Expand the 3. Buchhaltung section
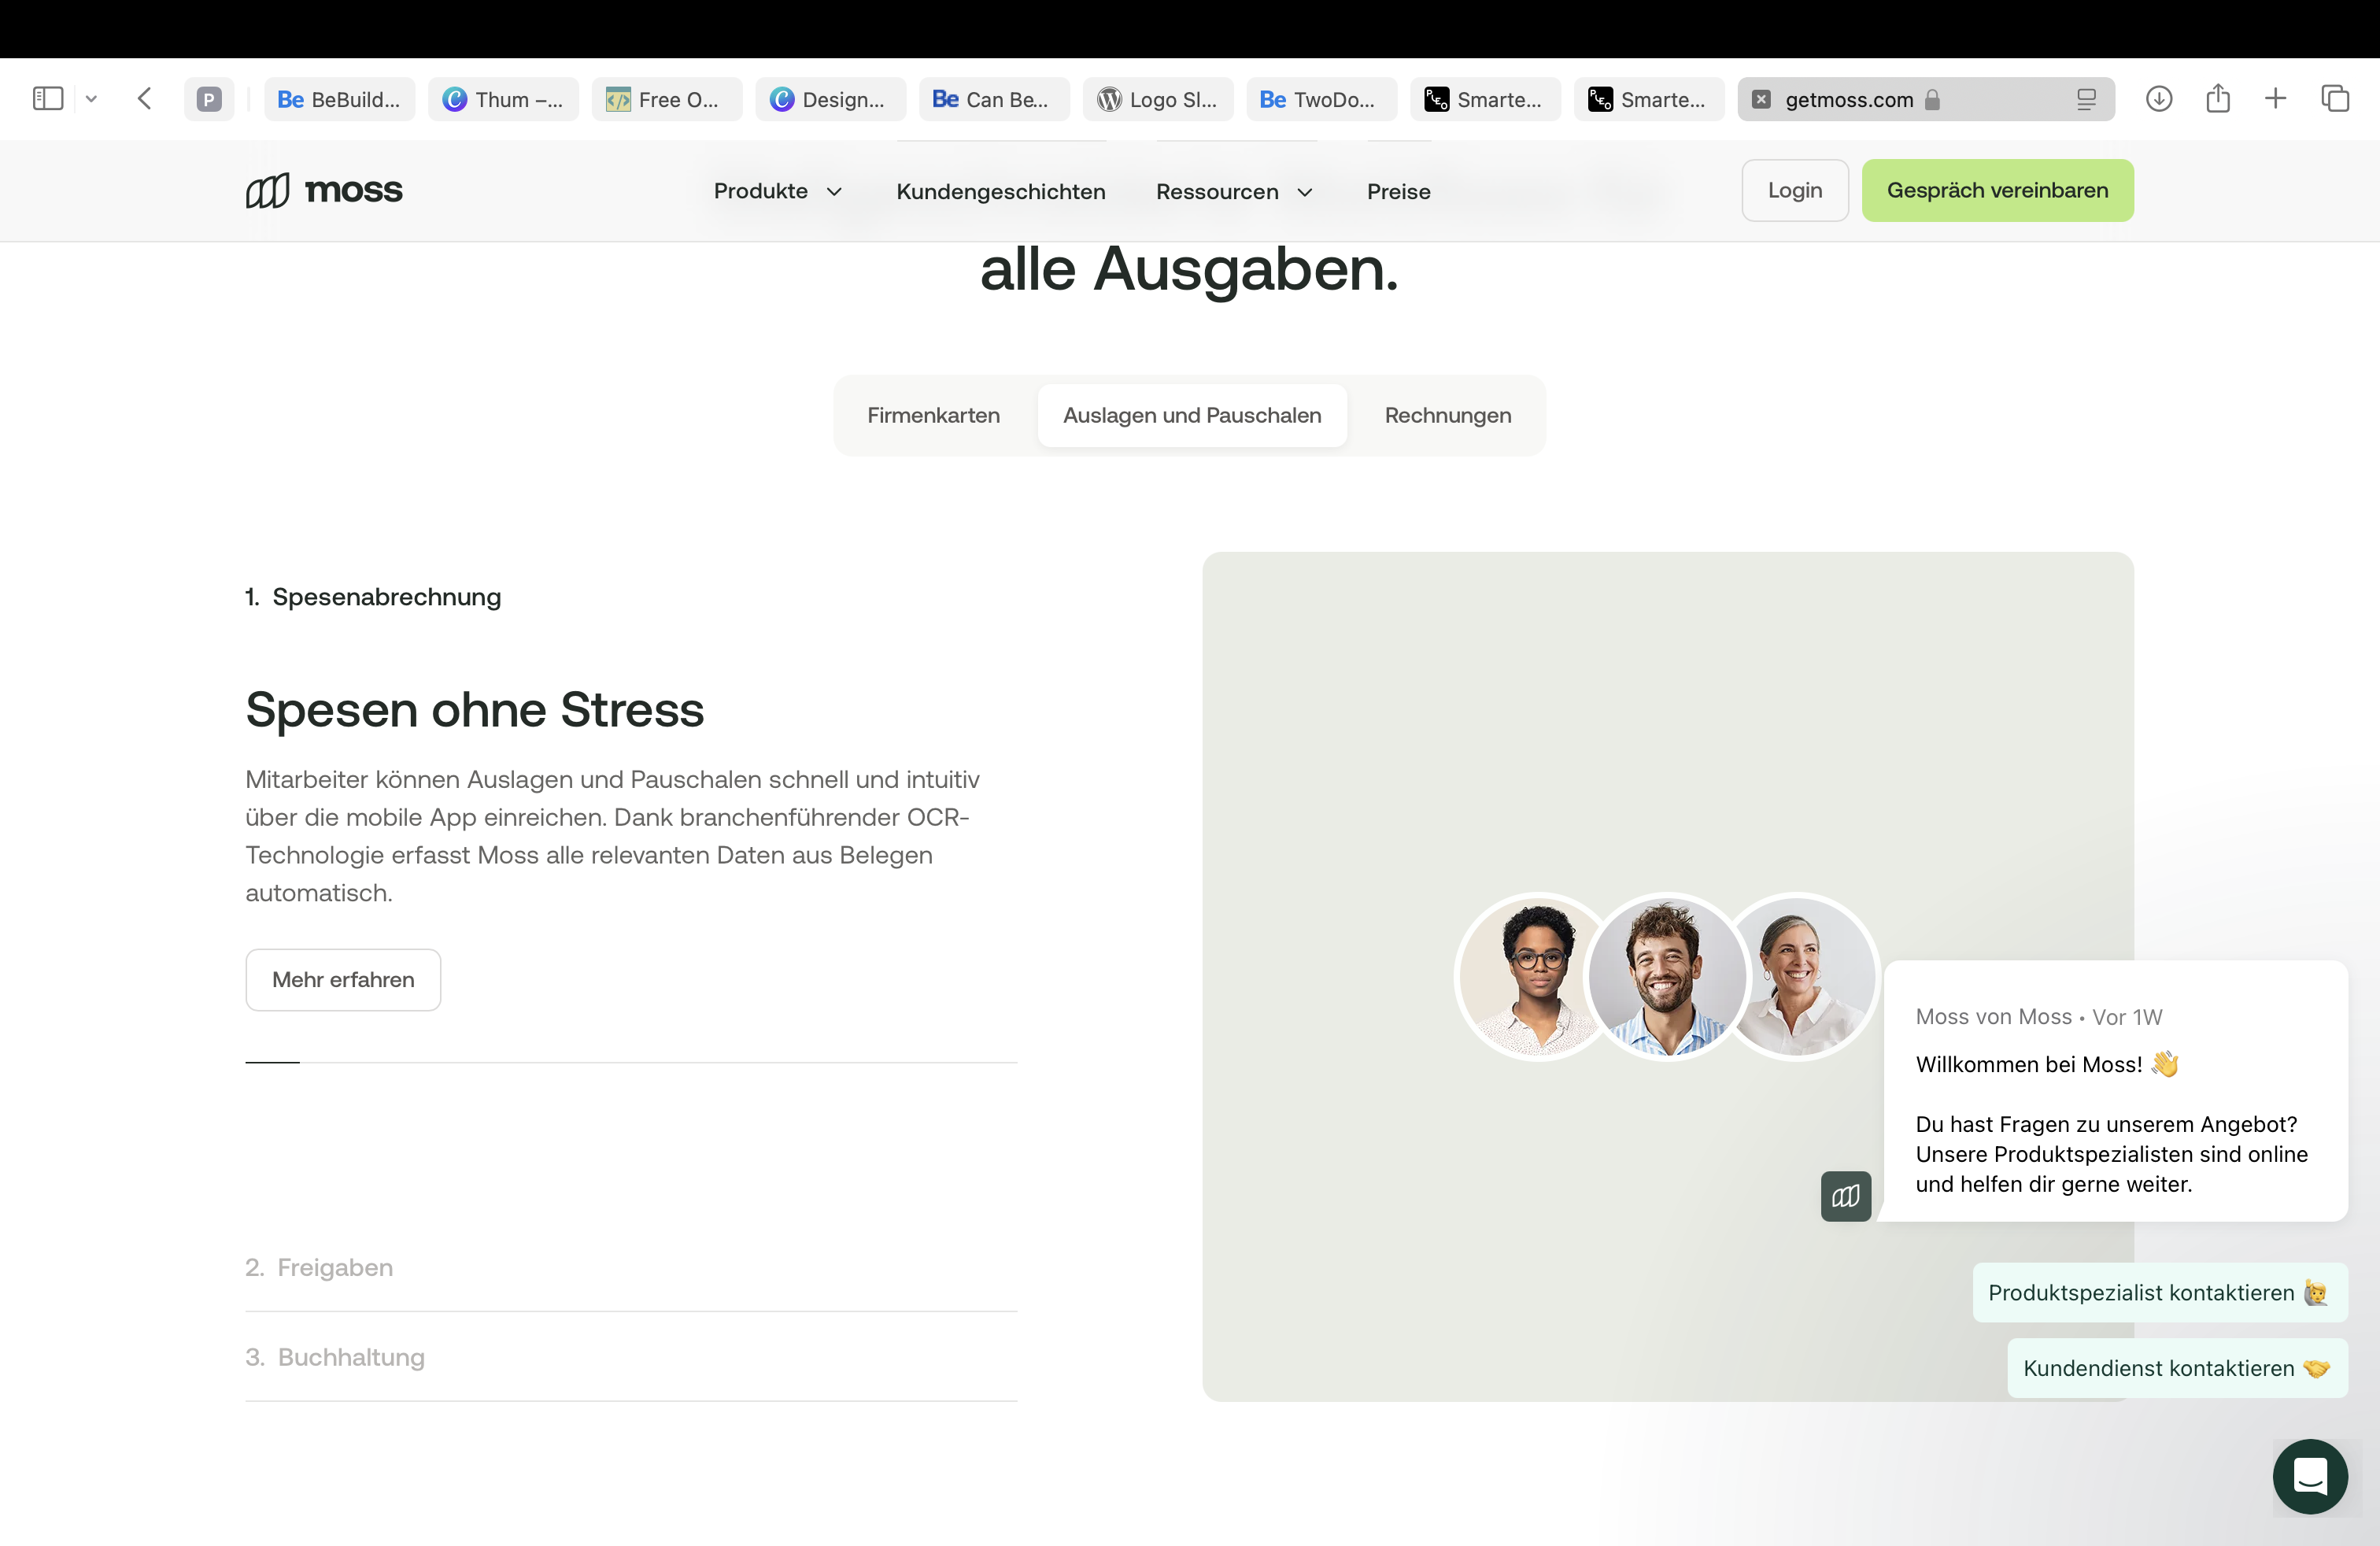Image resolution: width=2380 pixels, height=1546 pixels. tap(631, 1357)
